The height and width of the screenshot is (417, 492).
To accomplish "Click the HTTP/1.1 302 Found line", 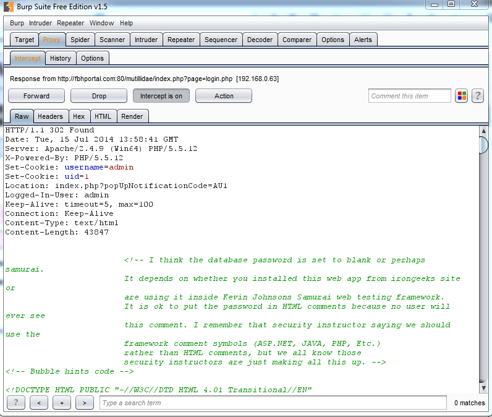I will pos(49,130).
